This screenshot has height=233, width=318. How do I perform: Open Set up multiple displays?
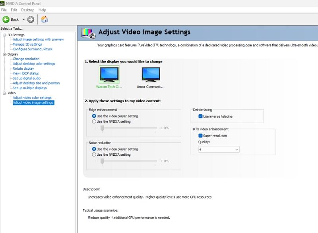(29, 88)
